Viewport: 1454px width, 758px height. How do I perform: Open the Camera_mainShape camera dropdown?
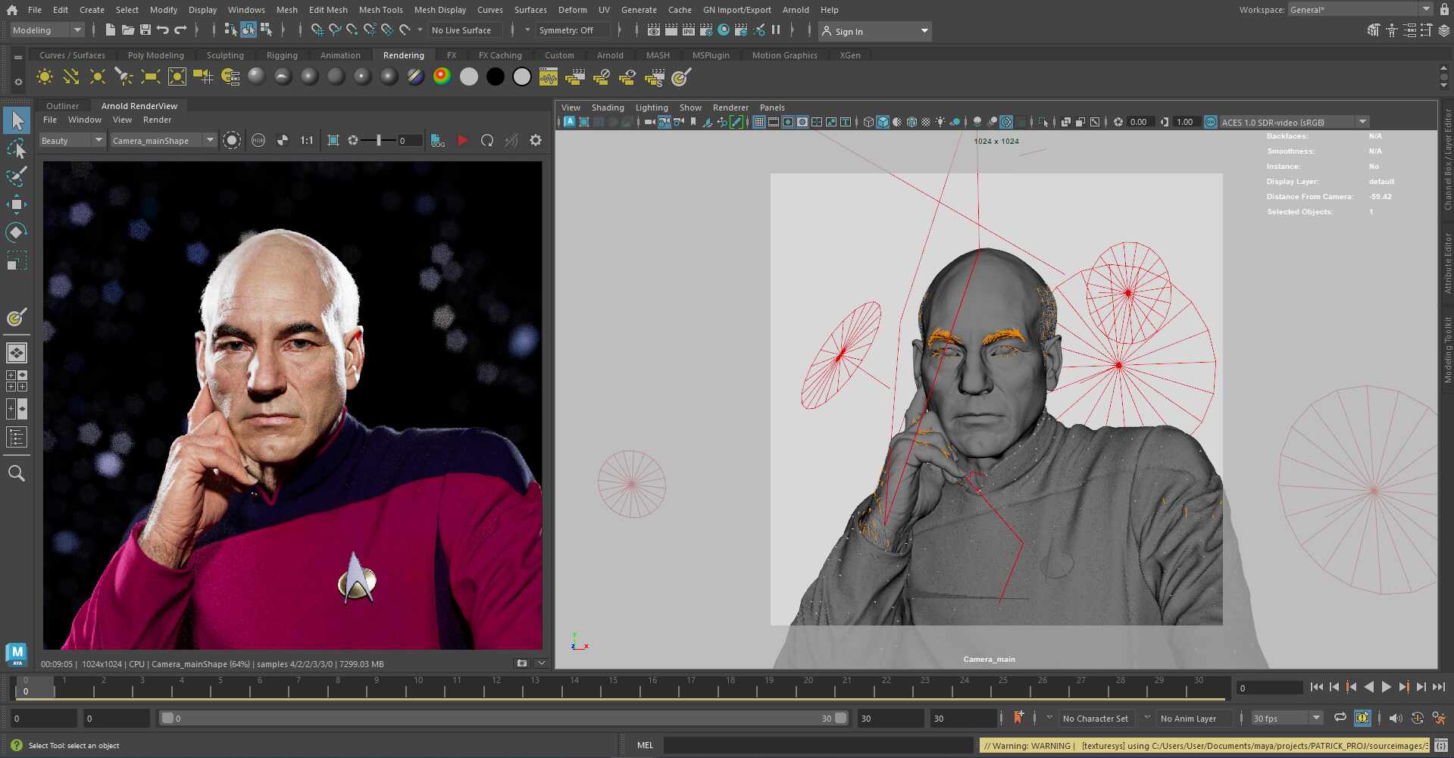coord(163,140)
